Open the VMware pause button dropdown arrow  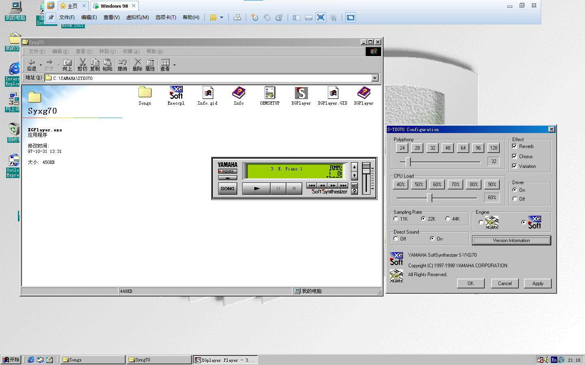(x=221, y=17)
